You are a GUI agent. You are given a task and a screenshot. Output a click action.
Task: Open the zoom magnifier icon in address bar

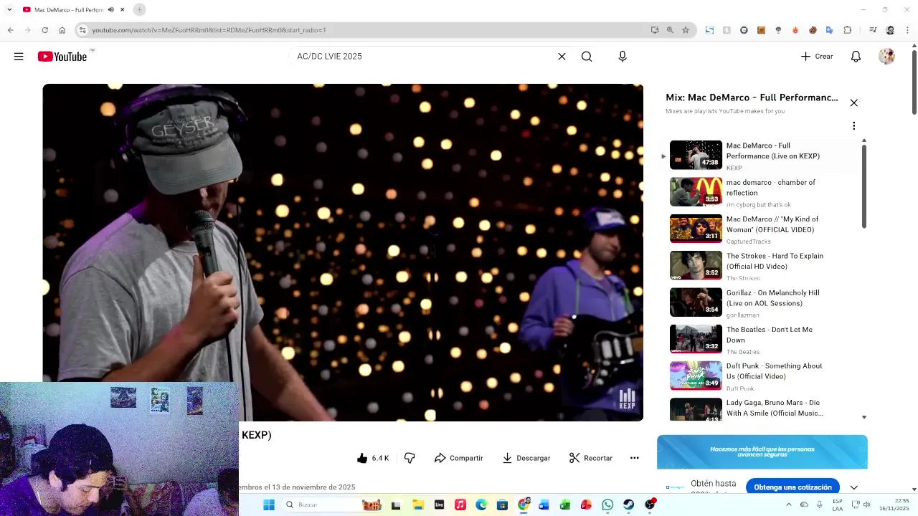(670, 30)
